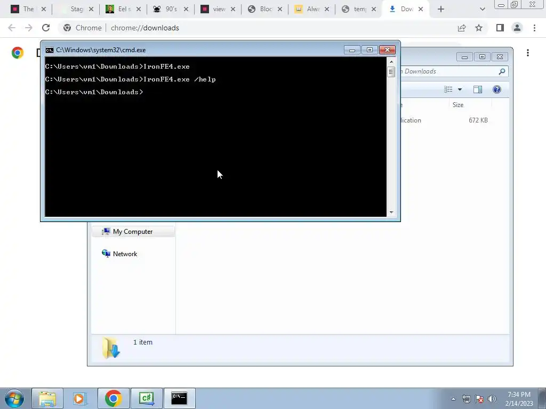This screenshot has width=546, height=409.
Task: Click the Explorer search magnifier icon
Action: point(502,71)
